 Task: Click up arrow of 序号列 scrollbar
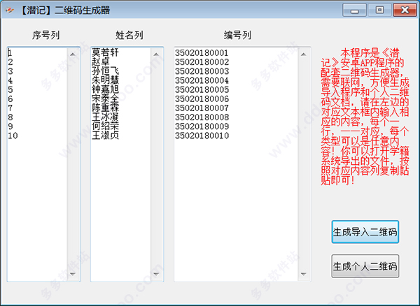pyautogui.click(x=72, y=54)
